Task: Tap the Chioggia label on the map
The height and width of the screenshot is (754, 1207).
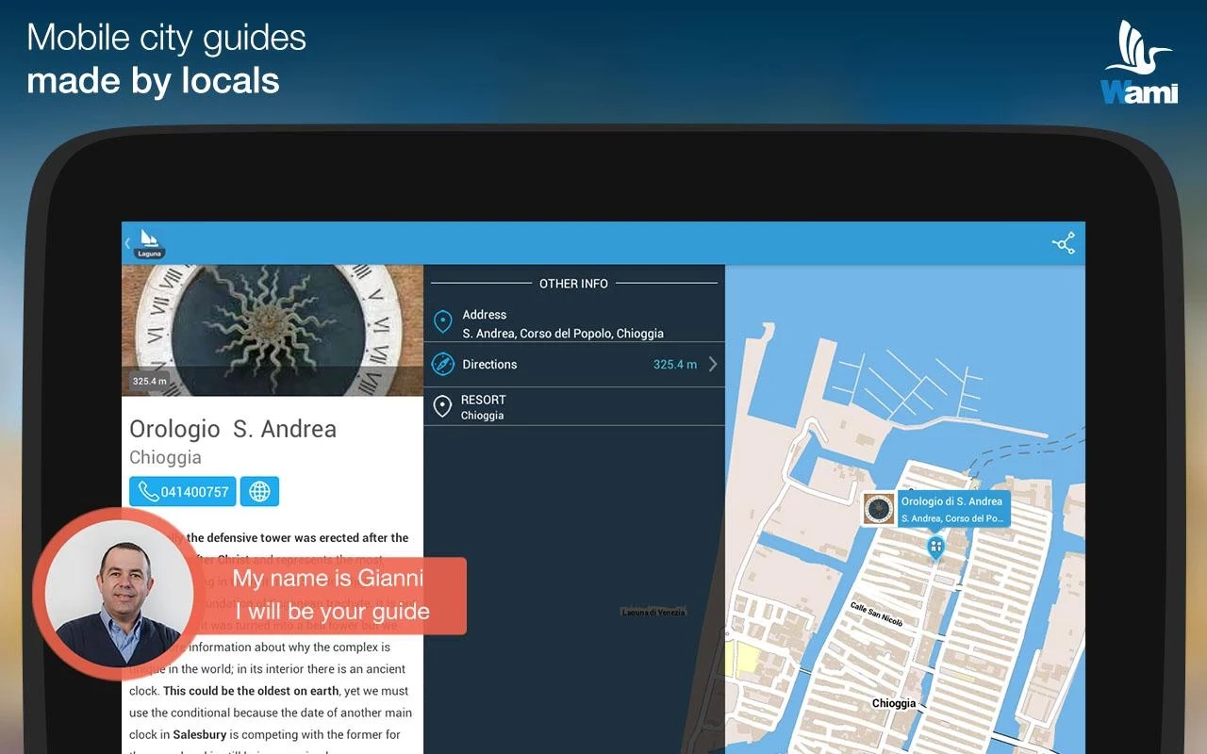Action: [894, 703]
